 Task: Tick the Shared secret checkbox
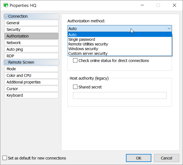tap(75, 87)
